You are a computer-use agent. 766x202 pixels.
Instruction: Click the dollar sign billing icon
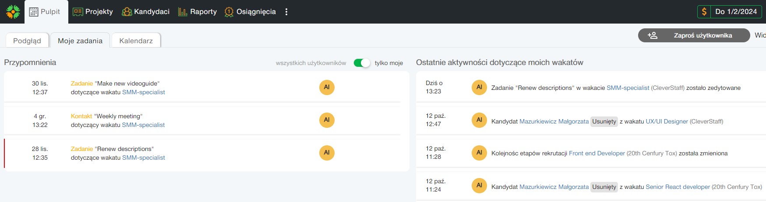704,12
